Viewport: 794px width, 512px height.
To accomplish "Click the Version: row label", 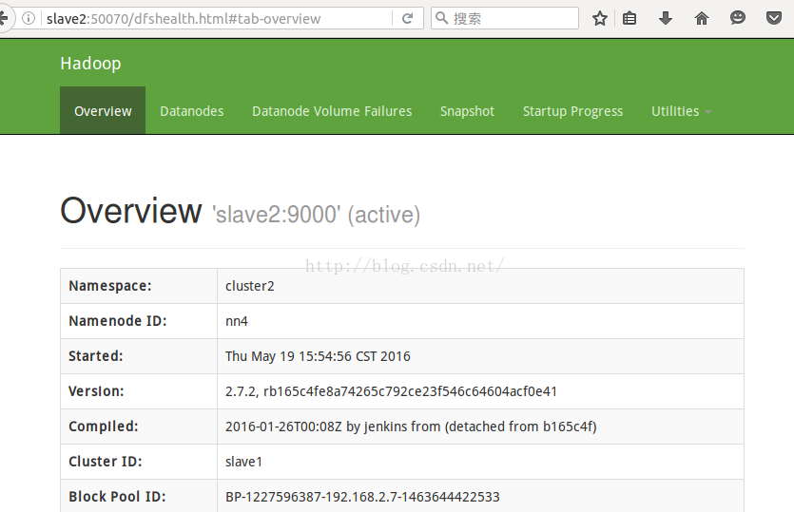I will pyautogui.click(x=96, y=391).
